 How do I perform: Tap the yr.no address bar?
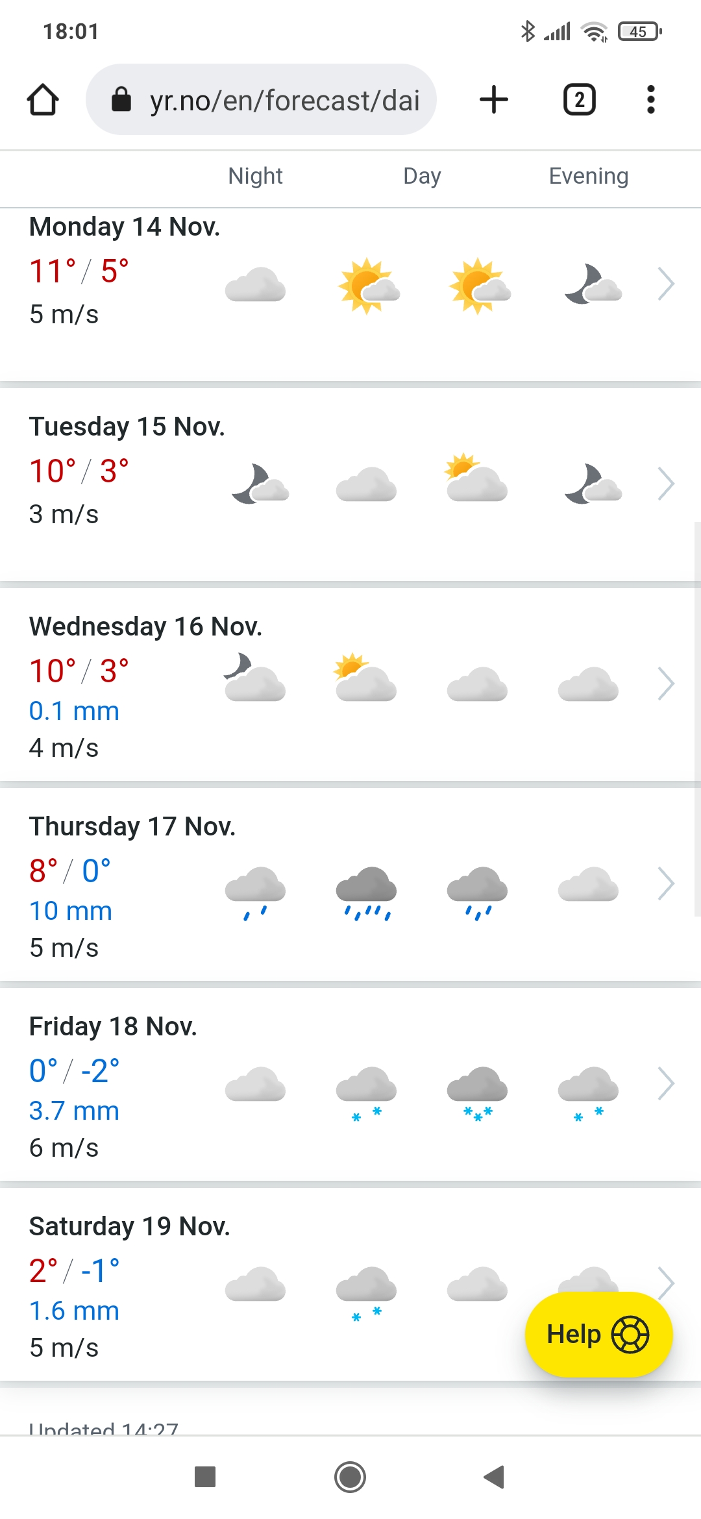(284, 100)
